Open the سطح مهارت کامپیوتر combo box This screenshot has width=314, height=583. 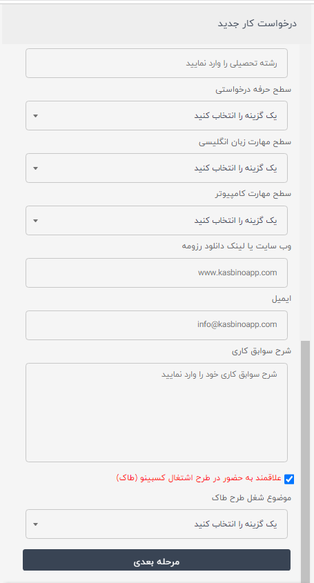[157, 221]
